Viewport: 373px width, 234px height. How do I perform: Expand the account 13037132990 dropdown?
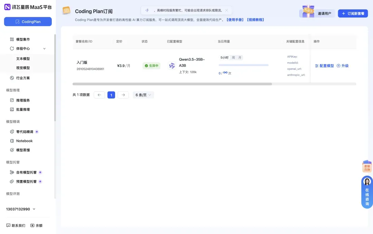tap(34, 209)
